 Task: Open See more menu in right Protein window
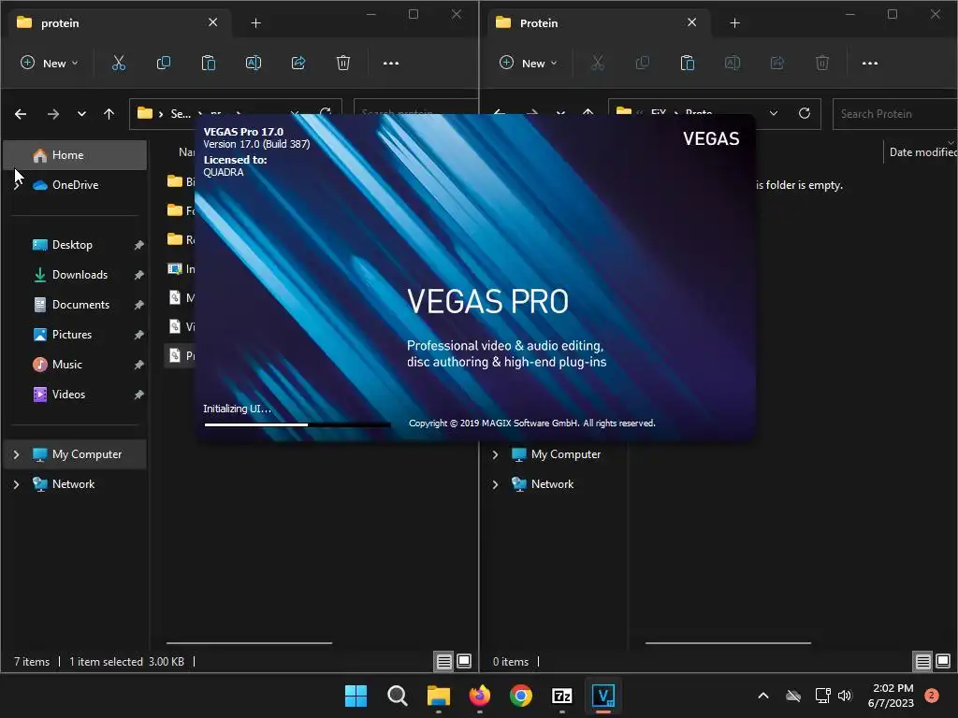tap(870, 63)
